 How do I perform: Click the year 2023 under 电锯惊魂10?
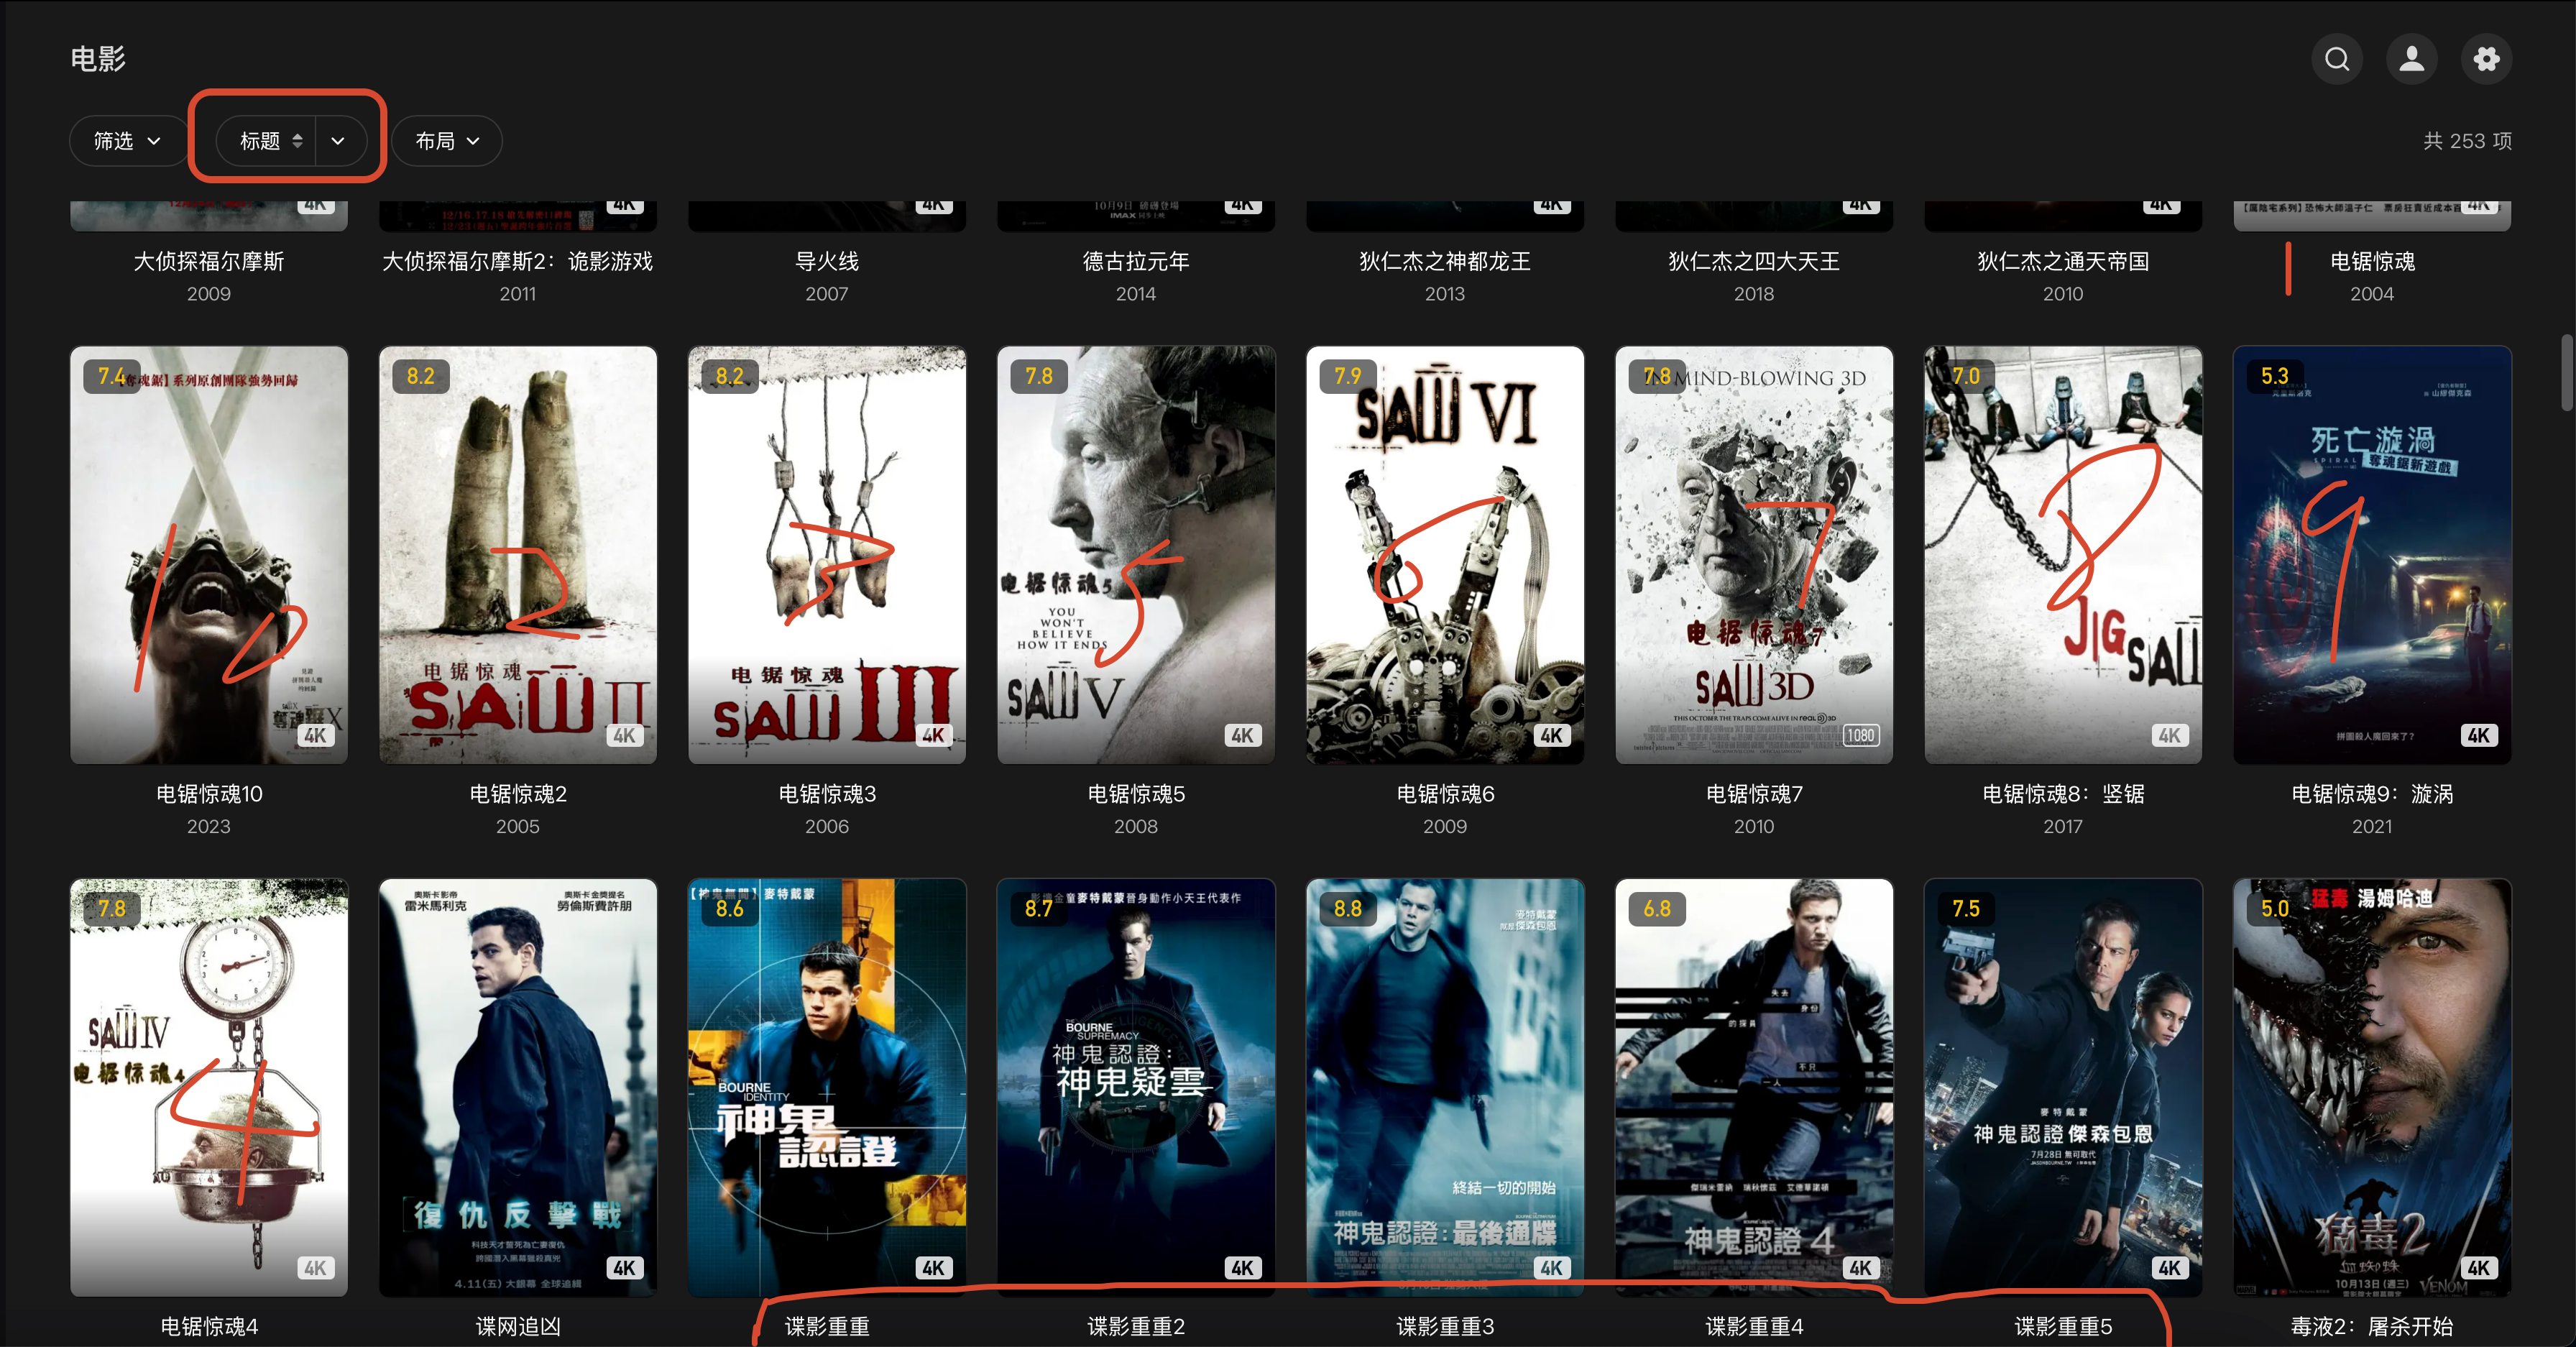tap(209, 827)
